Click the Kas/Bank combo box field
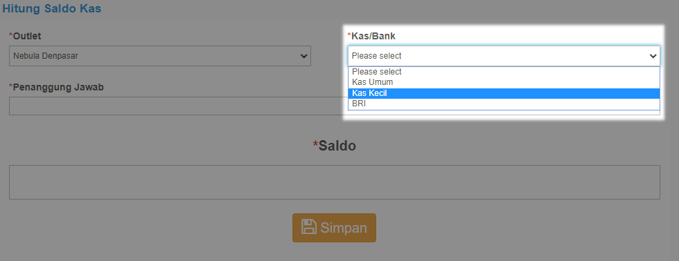This screenshot has height=261, width=679. click(x=504, y=56)
